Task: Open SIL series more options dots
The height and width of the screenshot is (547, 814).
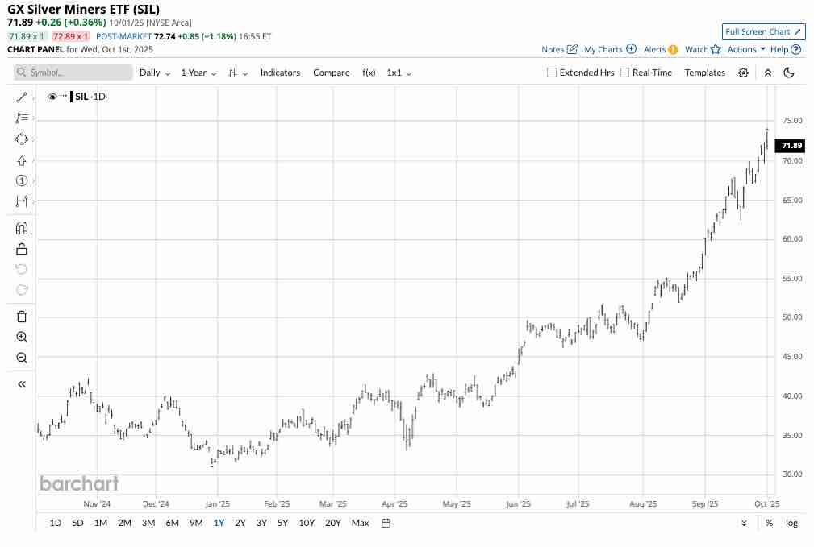Action: click(x=64, y=96)
